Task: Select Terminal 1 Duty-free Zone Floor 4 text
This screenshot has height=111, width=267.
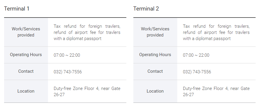Action: point(76,89)
